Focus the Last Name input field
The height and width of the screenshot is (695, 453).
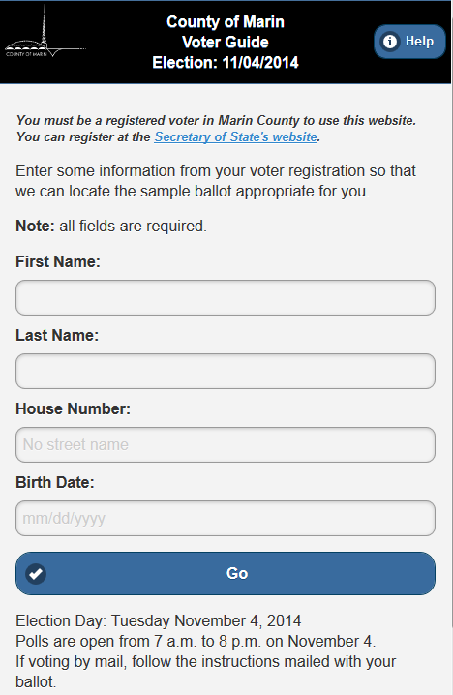point(226,371)
